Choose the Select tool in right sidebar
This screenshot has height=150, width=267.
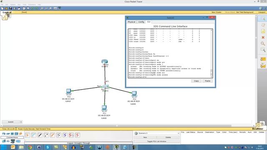click(263, 18)
